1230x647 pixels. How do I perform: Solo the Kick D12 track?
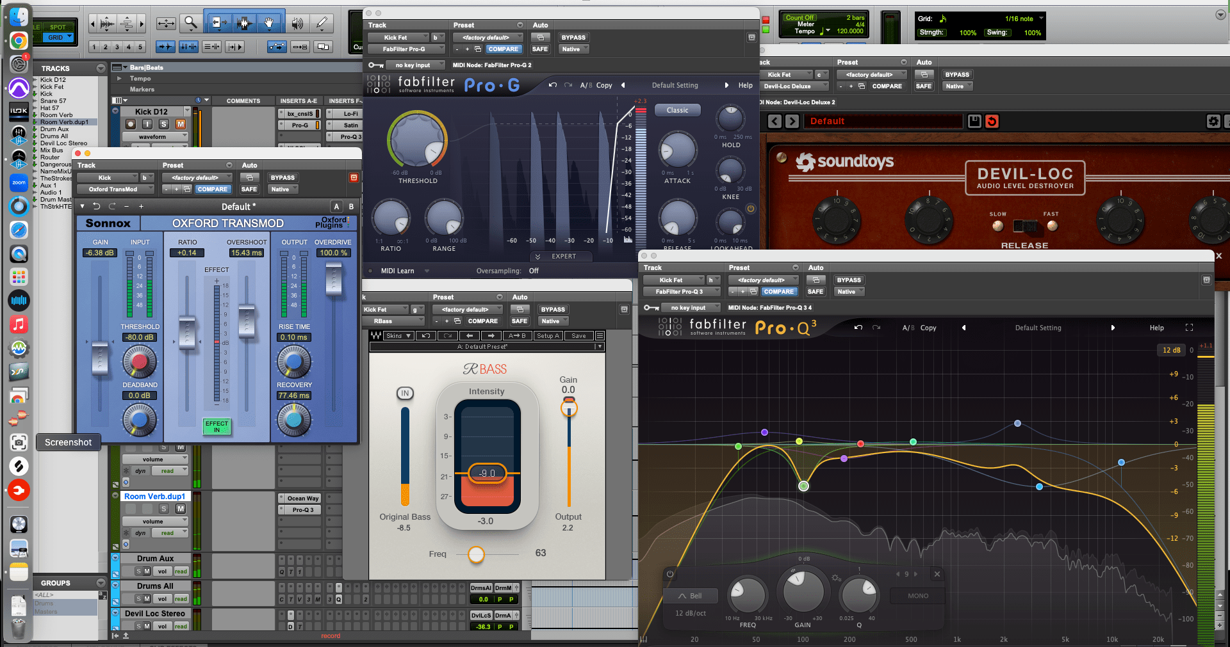164,124
